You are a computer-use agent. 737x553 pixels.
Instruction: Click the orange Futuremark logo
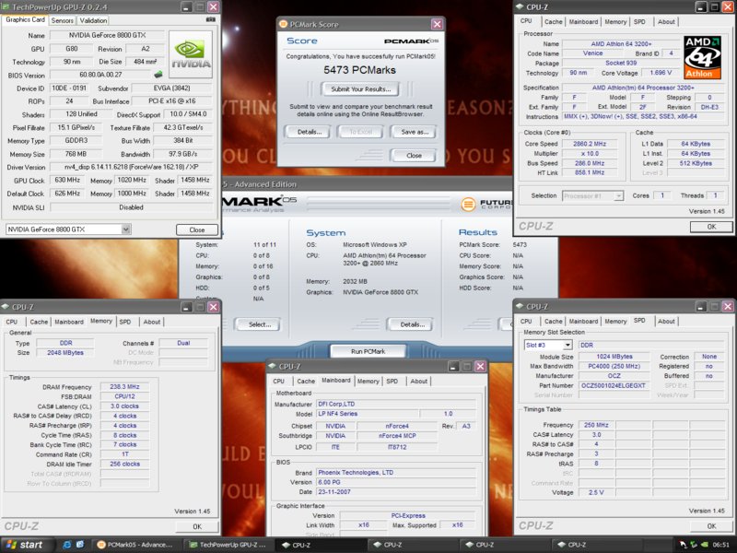point(468,204)
